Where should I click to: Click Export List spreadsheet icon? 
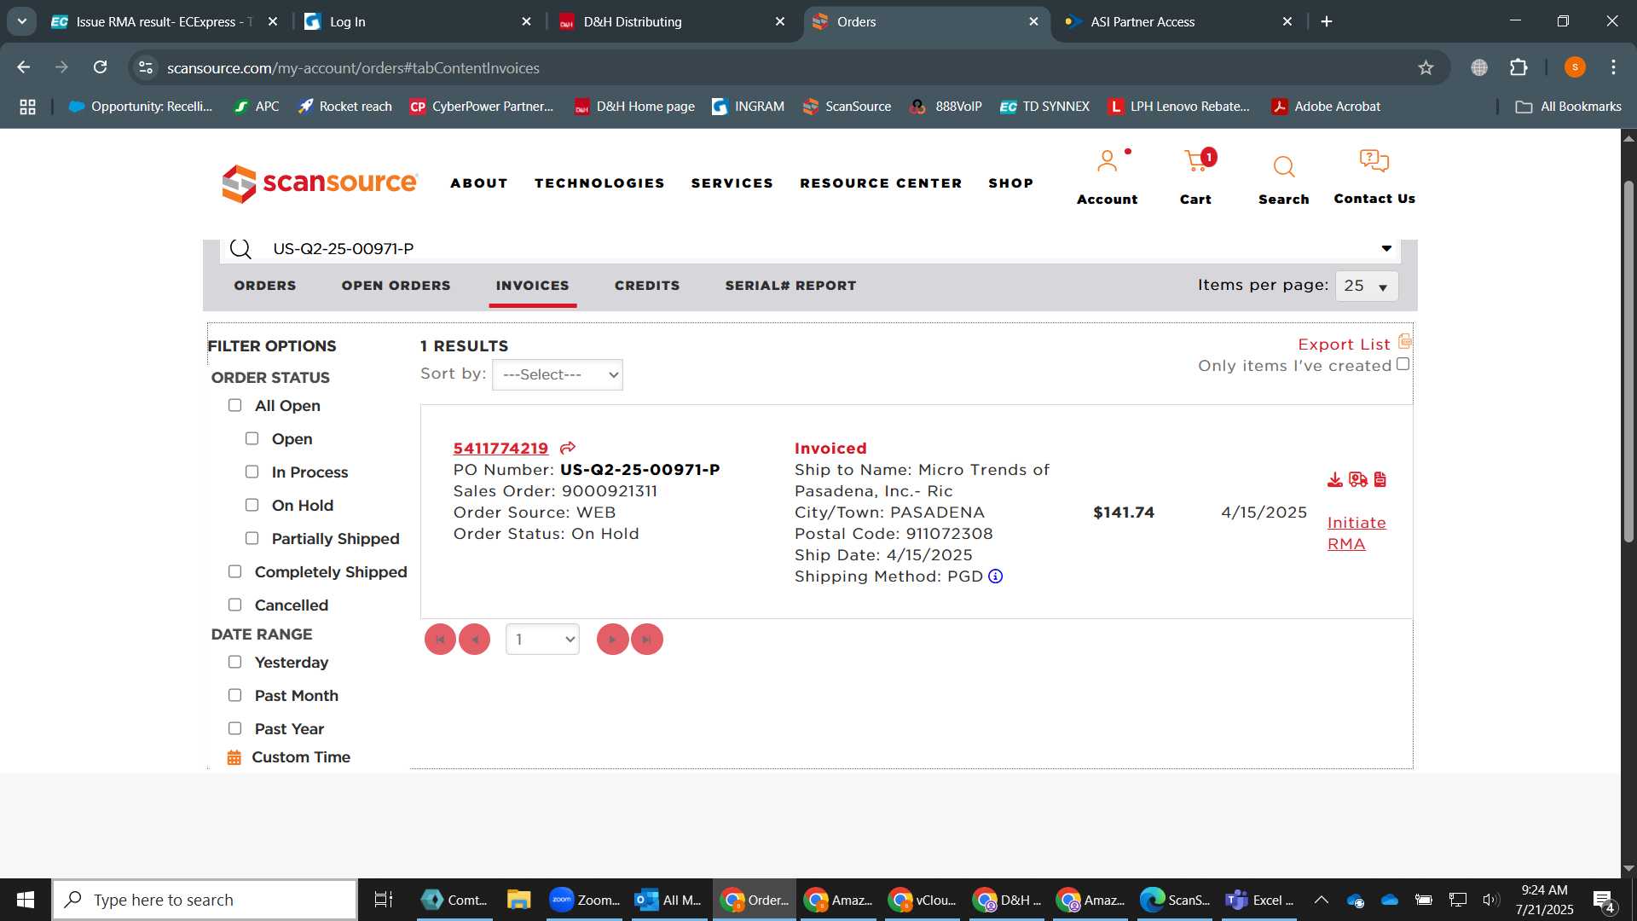[x=1405, y=342]
